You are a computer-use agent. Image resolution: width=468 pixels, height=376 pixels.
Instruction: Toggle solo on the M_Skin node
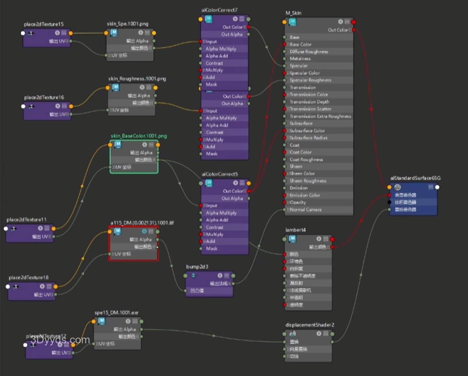(x=341, y=22)
